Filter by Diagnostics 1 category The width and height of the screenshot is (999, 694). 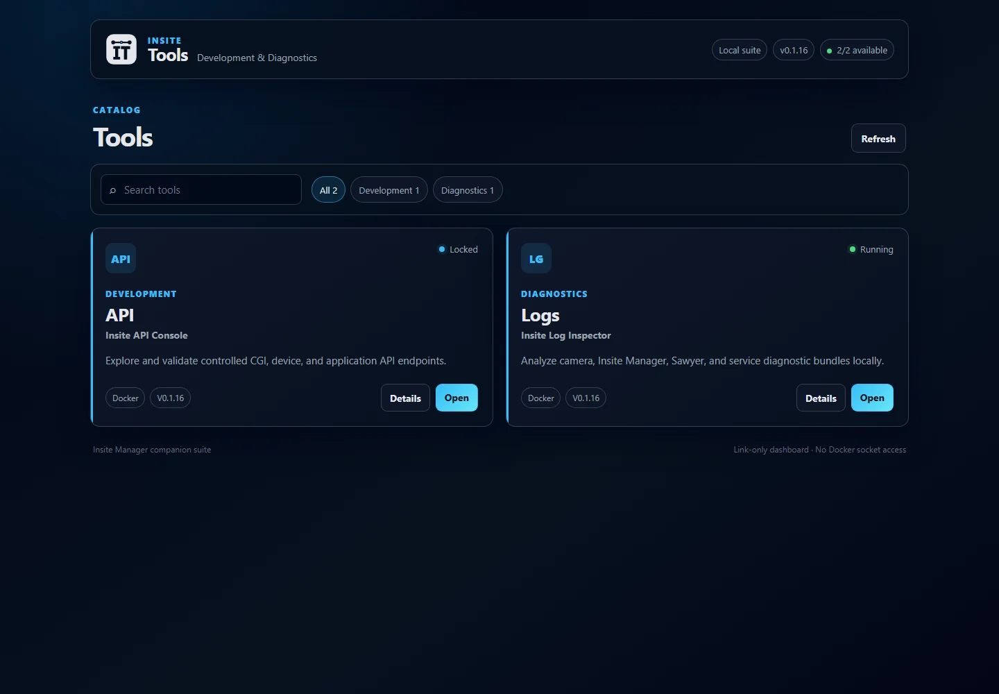[x=468, y=189]
